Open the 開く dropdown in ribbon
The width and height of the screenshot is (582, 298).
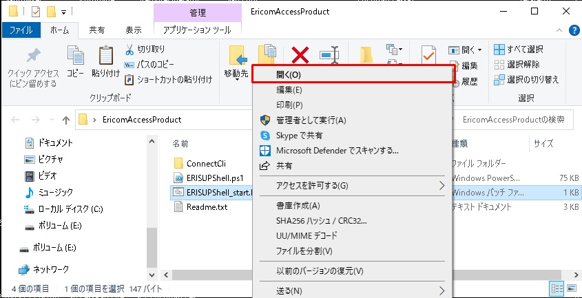(466, 50)
